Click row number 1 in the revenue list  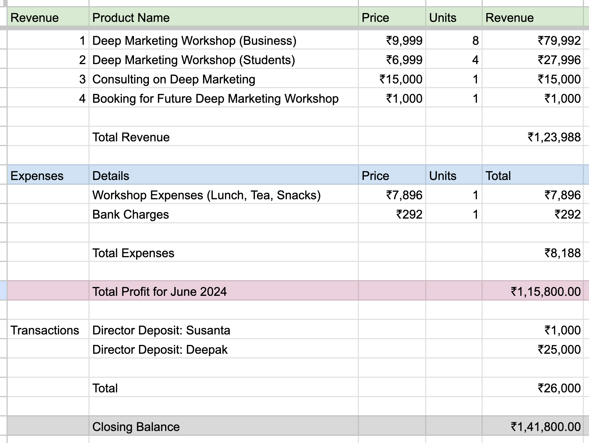coord(48,40)
